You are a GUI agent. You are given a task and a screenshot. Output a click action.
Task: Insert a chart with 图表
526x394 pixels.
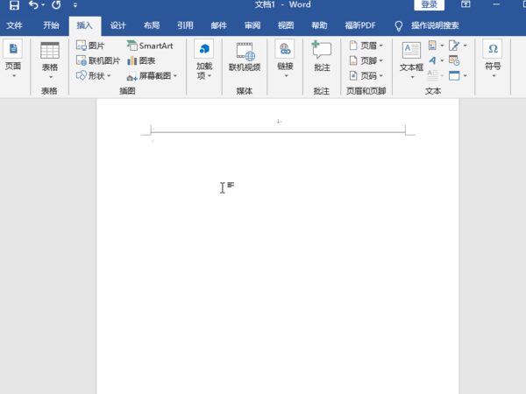pos(141,60)
